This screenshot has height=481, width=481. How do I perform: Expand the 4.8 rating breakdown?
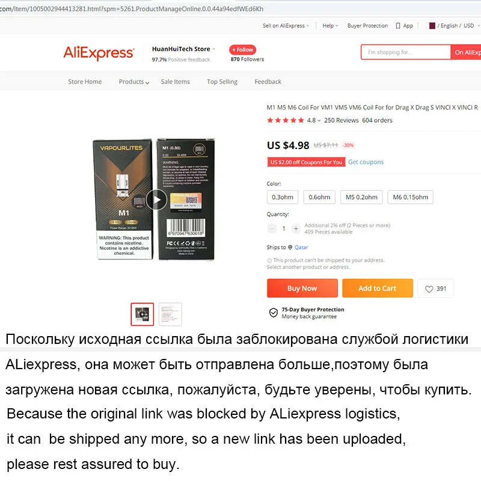point(314,120)
